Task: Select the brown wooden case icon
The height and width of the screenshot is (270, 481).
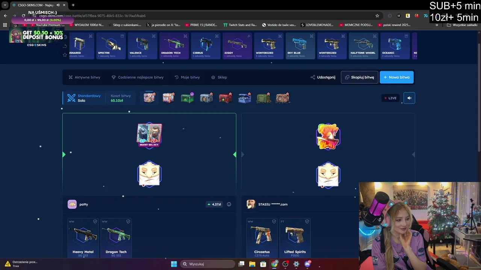Action: click(x=283, y=98)
